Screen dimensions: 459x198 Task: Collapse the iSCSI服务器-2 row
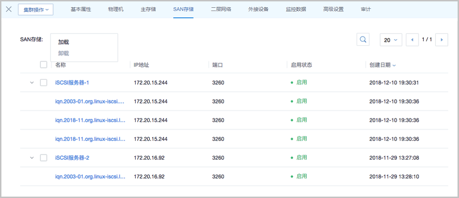(x=32, y=158)
